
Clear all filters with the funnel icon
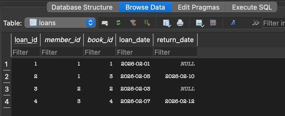(133, 23)
